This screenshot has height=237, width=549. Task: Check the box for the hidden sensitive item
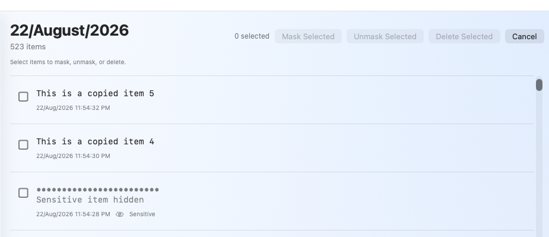click(23, 193)
